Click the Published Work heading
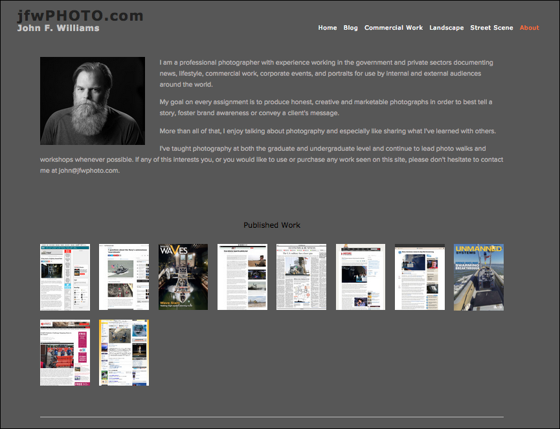 pyautogui.click(x=272, y=225)
